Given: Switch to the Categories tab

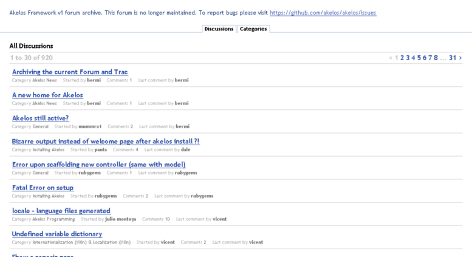Looking at the screenshot, I should click(253, 29).
